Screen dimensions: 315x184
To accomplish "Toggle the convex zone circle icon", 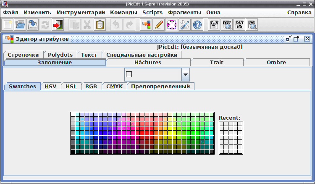I will click(171, 25).
